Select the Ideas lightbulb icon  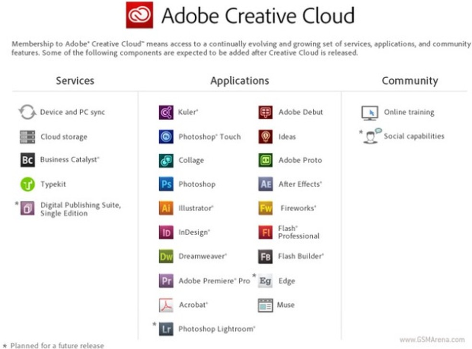(x=266, y=136)
